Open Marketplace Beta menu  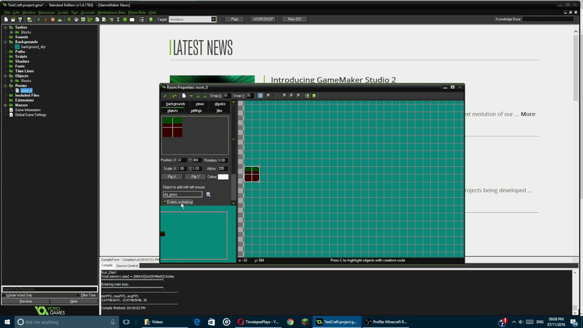coord(111,12)
